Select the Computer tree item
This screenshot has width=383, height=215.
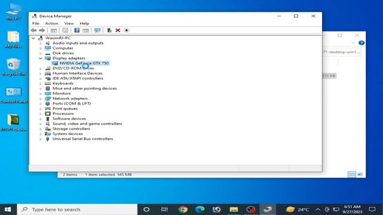[x=63, y=48]
